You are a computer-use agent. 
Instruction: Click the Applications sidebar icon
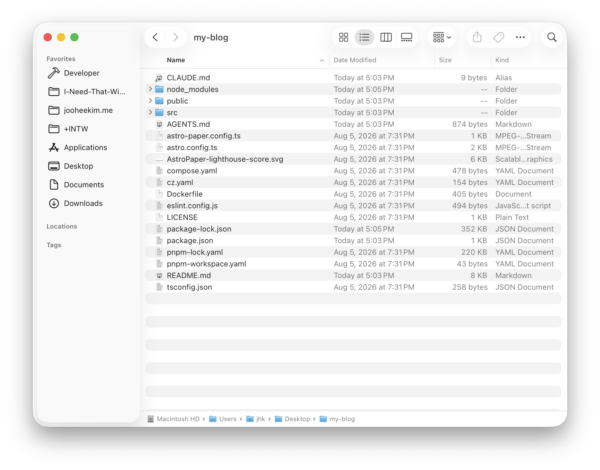tap(54, 147)
